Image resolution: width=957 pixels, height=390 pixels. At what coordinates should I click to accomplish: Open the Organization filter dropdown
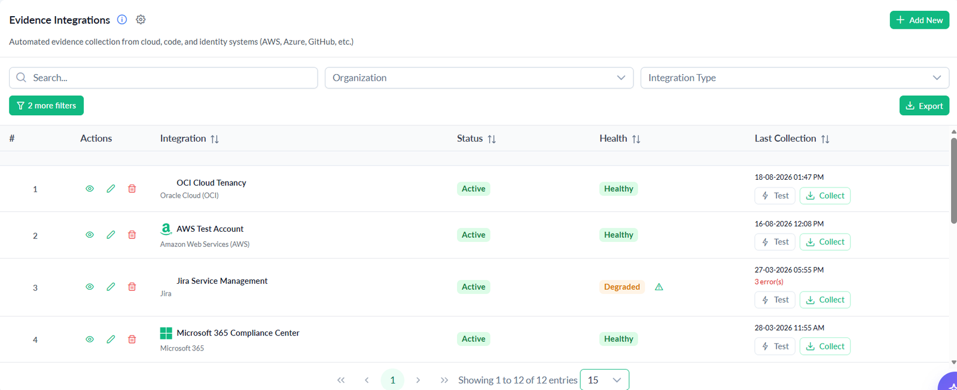479,78
